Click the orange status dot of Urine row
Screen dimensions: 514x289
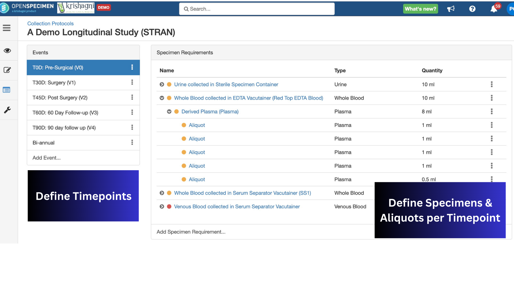pyautogui.click(x=169, y=84)
